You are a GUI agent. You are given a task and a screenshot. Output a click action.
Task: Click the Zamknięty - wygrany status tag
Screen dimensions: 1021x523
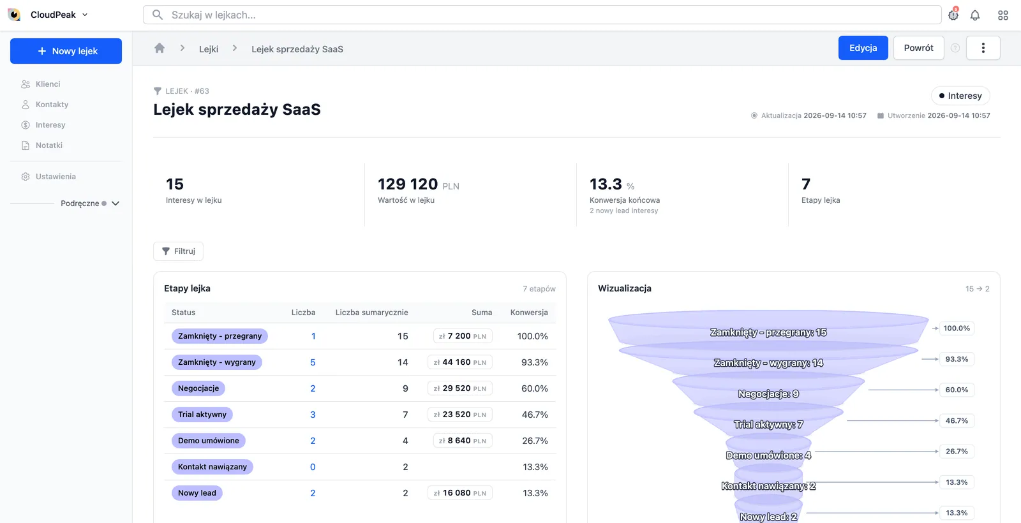[217, 362]
